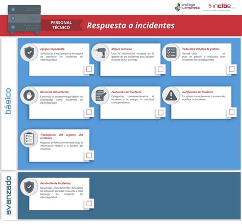Click the drill icon beside Mejora continua
The height and width of the screenshot is (224, 242).
coord(100,53)
